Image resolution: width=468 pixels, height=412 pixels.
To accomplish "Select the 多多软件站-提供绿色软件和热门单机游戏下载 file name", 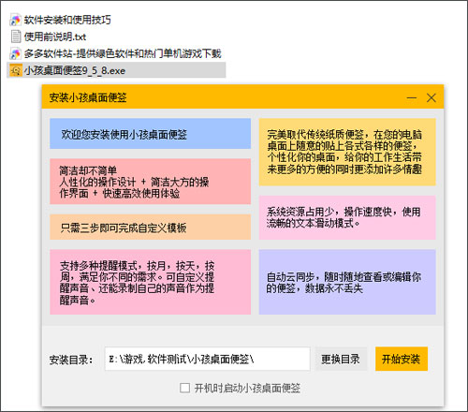I will tap(123, 53).
